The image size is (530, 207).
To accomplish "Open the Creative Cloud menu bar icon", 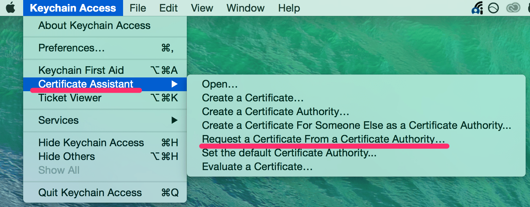I will 513,8.
